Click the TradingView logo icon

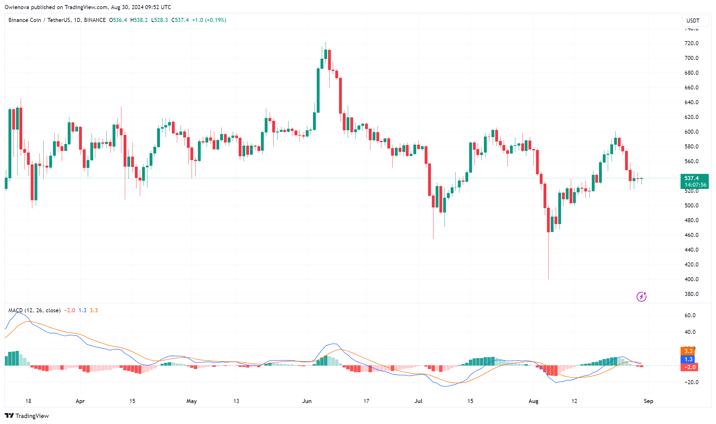click(9, 416)
